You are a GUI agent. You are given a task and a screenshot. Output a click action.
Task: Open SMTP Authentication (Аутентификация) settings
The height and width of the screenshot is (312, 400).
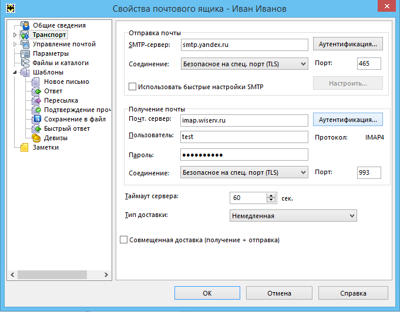[348, 45]
